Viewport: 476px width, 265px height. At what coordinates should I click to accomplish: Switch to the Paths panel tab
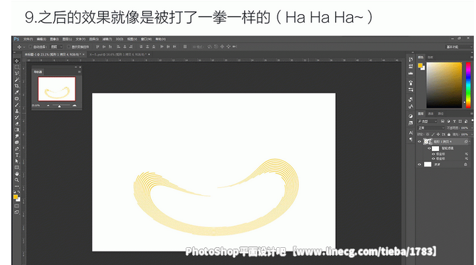(x=441, y=114)
